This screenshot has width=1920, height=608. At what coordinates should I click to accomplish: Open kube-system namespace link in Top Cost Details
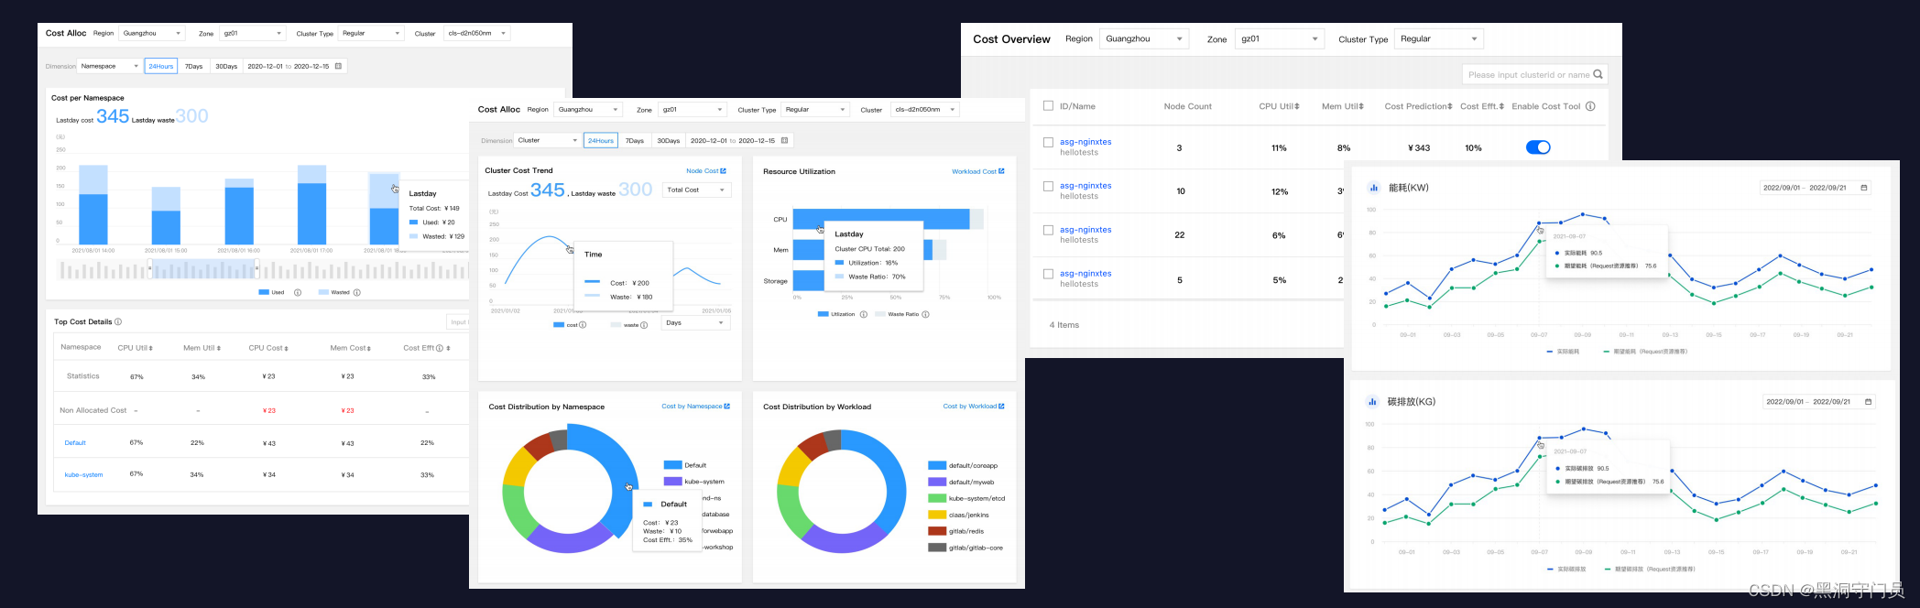[83, 475]
